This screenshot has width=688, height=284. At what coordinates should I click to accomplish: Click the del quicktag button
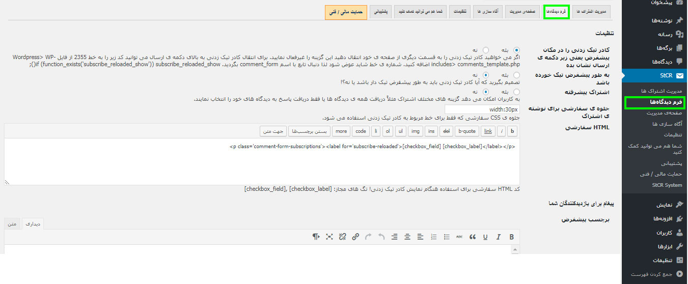pos(447,131)
